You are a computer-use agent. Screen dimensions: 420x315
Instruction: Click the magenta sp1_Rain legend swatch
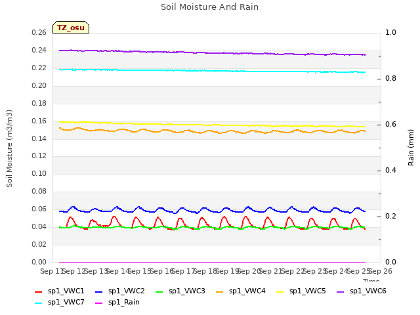click(x=99, y=303)
